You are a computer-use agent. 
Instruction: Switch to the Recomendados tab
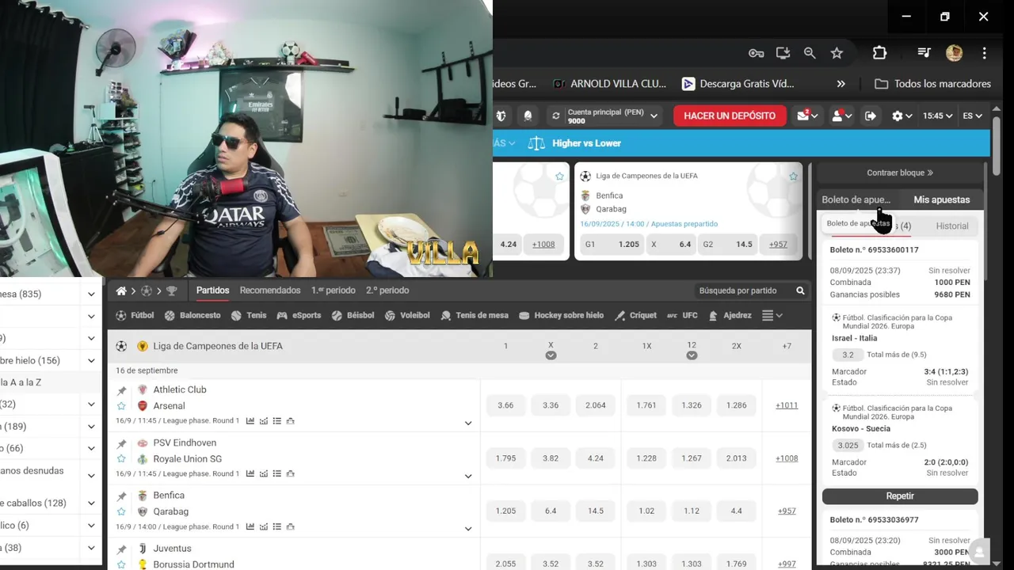pos(270,291)
